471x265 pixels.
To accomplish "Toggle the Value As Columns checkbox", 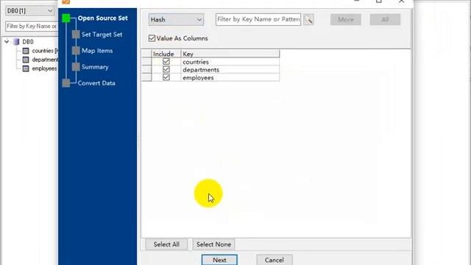I will [152, 38].
